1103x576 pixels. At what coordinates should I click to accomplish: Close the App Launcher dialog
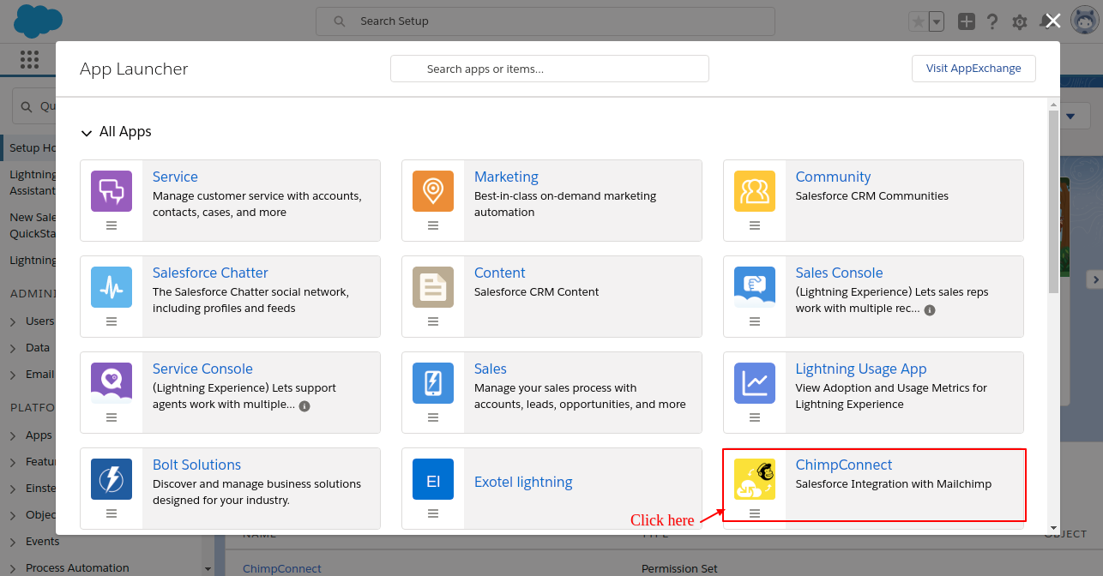[1053, 21]
